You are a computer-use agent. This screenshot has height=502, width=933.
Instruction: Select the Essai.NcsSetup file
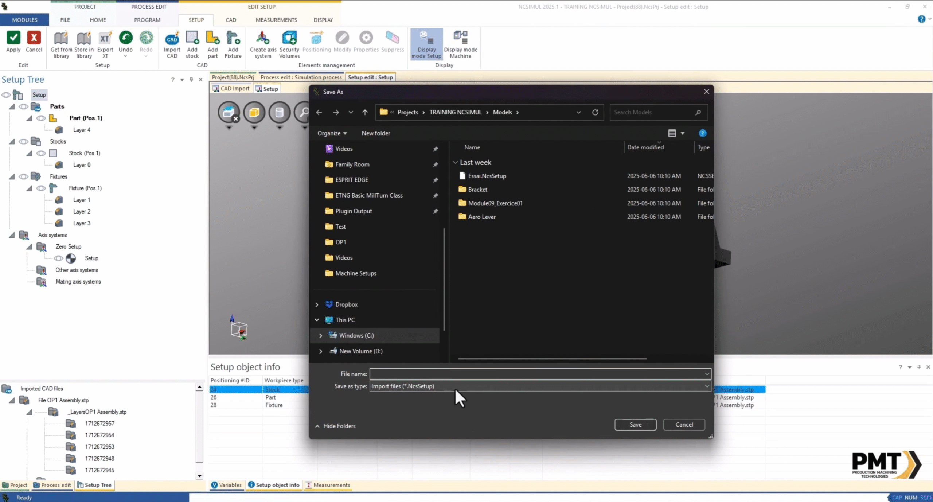point(487,176)
